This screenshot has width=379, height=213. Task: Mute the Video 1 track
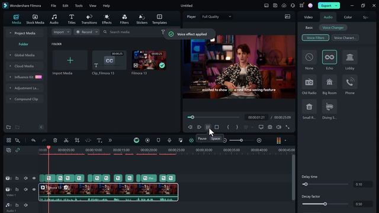25,189
